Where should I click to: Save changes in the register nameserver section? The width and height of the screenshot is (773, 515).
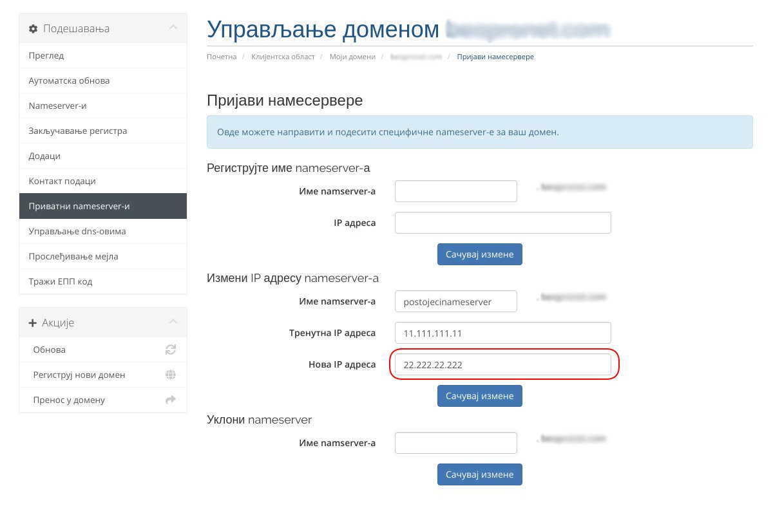pos(480,254)
